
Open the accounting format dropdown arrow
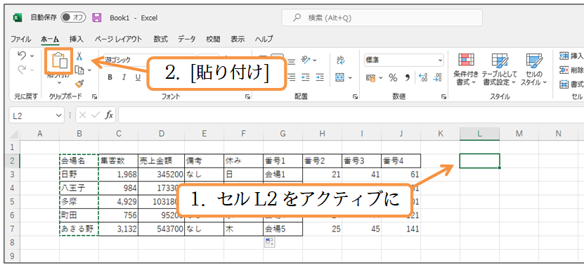click(x=381, y=78)
